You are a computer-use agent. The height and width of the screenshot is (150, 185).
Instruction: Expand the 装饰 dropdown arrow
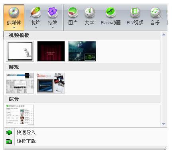[36, 27]
